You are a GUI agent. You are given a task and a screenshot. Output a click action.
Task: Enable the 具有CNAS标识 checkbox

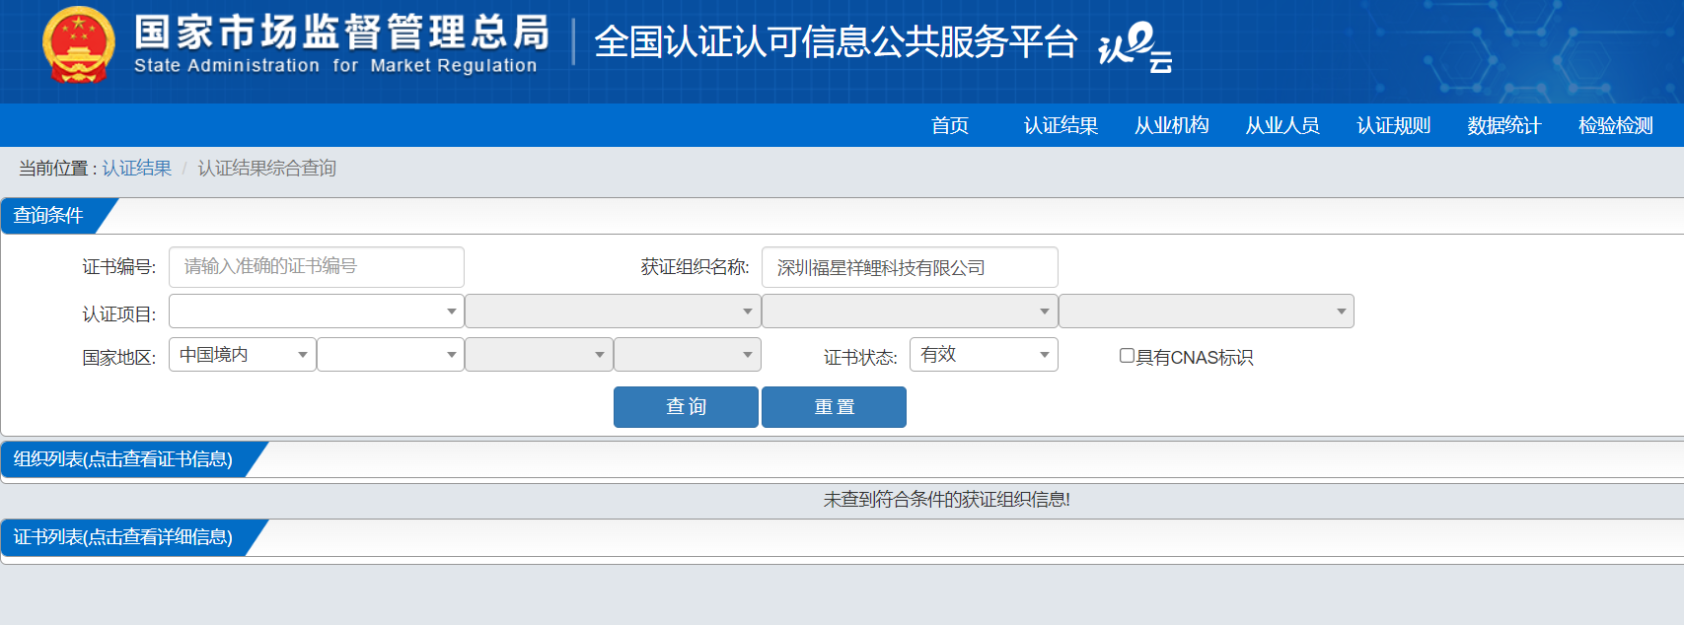tap(1127, 356)
